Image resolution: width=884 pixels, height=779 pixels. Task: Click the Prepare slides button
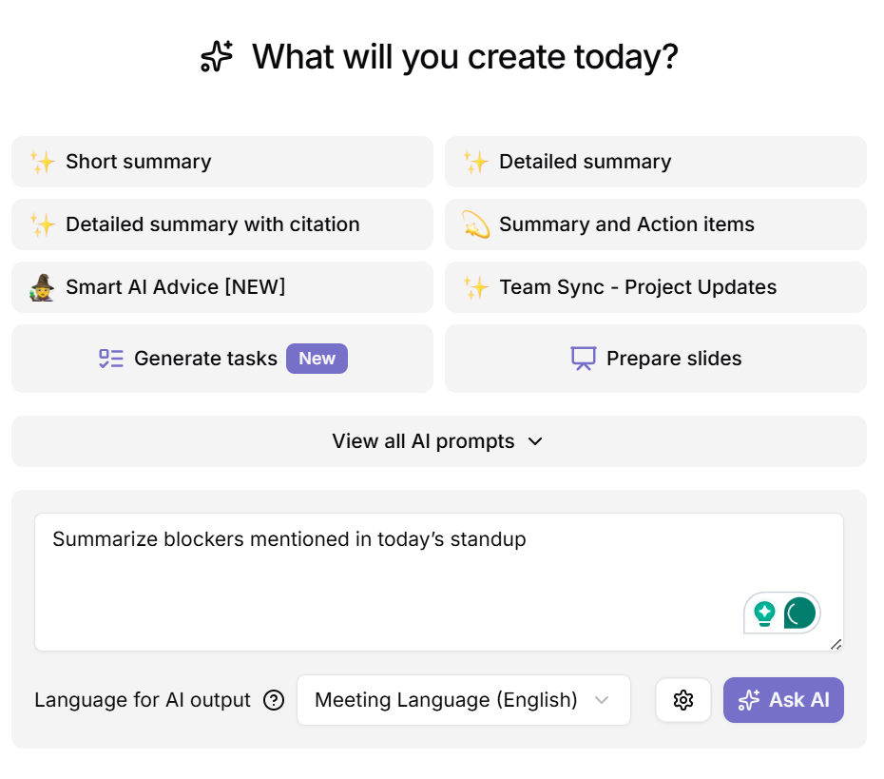click(x=656, y=359)
